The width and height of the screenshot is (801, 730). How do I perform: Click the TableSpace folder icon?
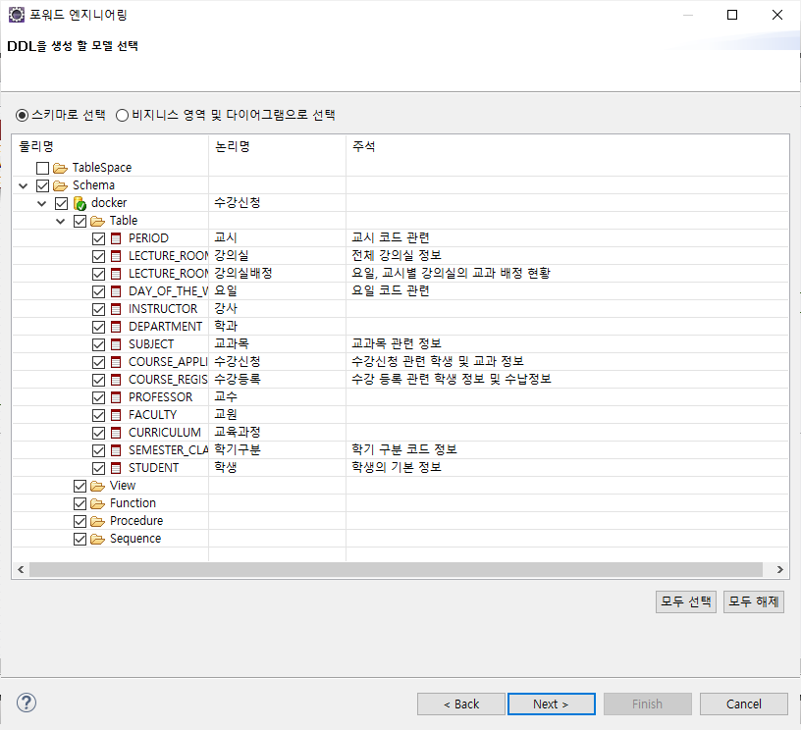coord(60,168)
